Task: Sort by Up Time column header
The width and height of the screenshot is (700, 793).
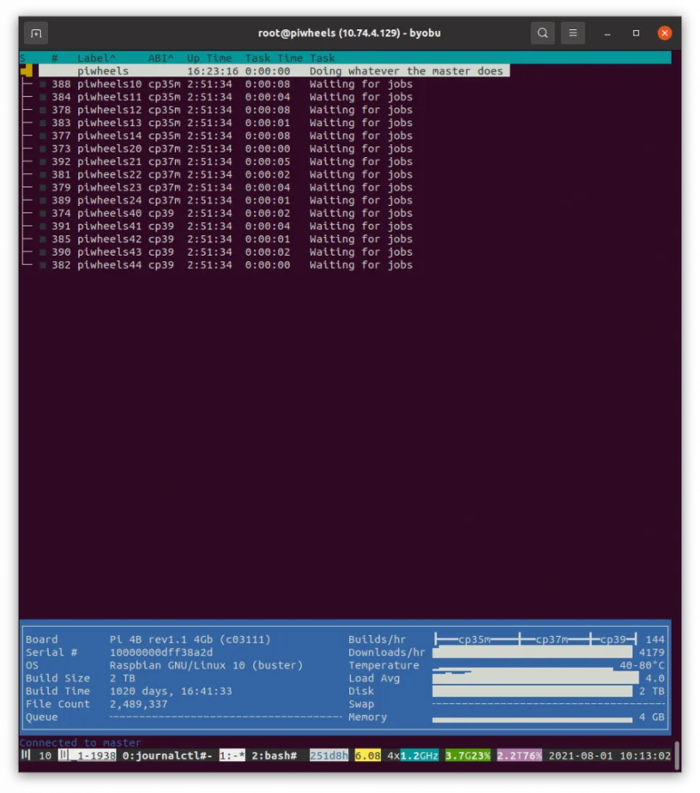Action: pos(209,58)
